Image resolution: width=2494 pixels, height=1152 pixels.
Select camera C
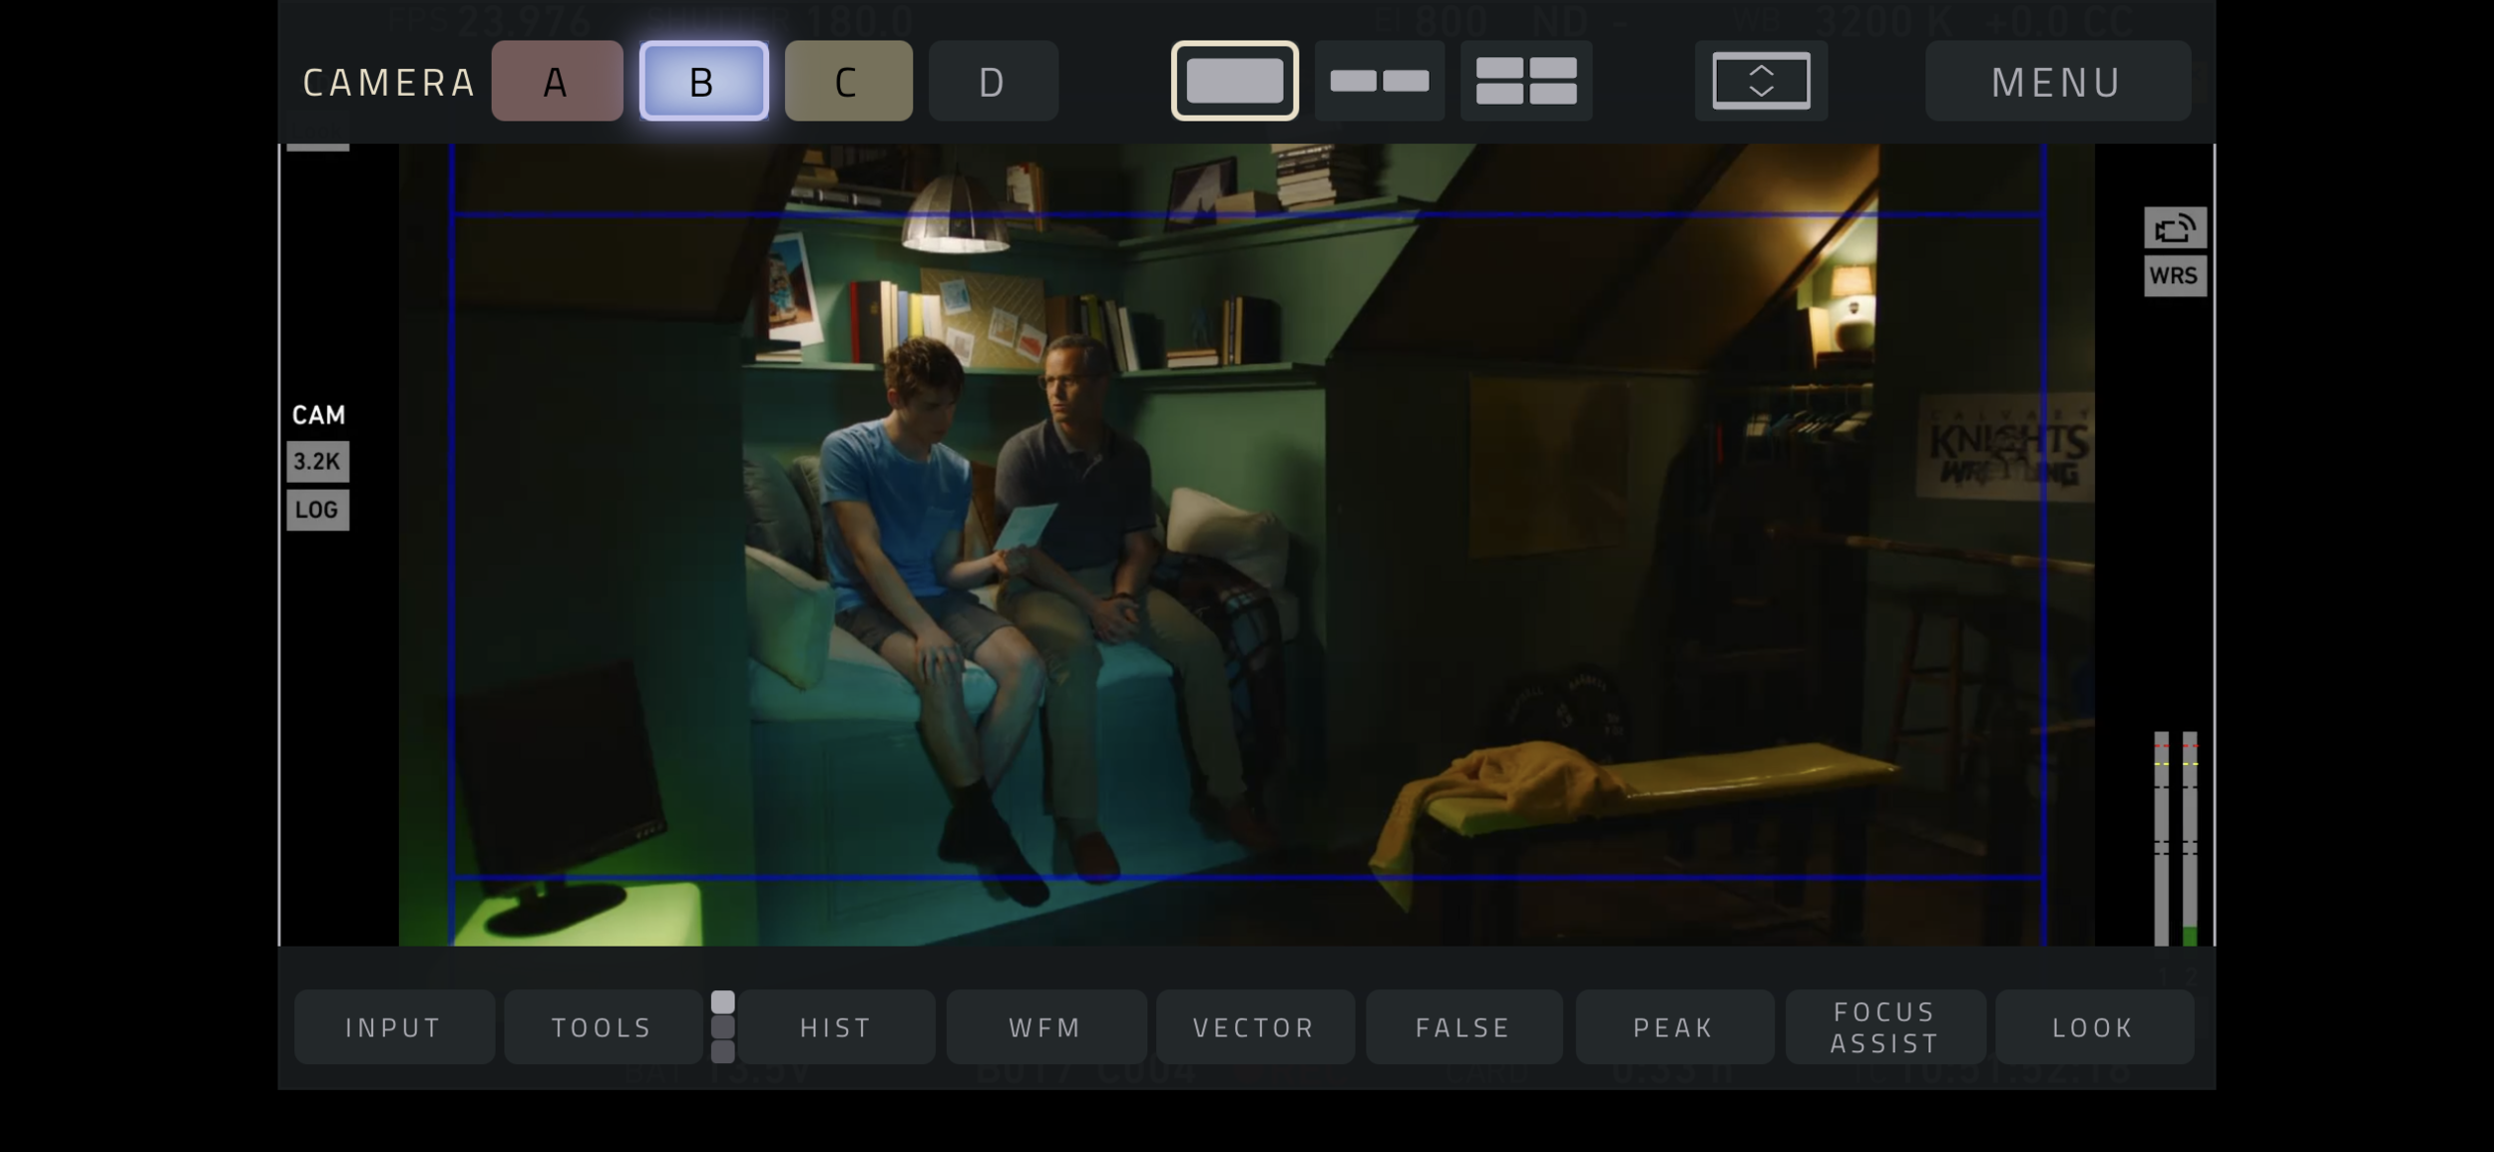[x=848, y=81]
